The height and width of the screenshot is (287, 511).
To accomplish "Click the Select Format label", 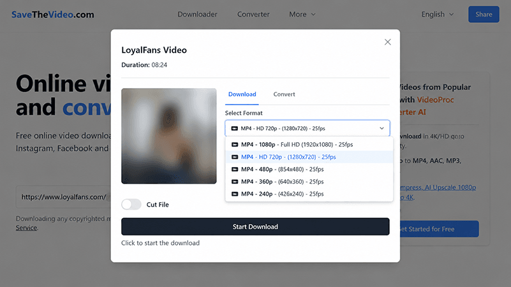I will [x=244, y=113].
